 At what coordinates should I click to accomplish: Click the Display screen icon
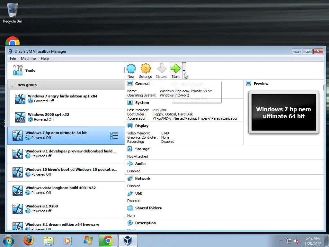coord(130,126)
